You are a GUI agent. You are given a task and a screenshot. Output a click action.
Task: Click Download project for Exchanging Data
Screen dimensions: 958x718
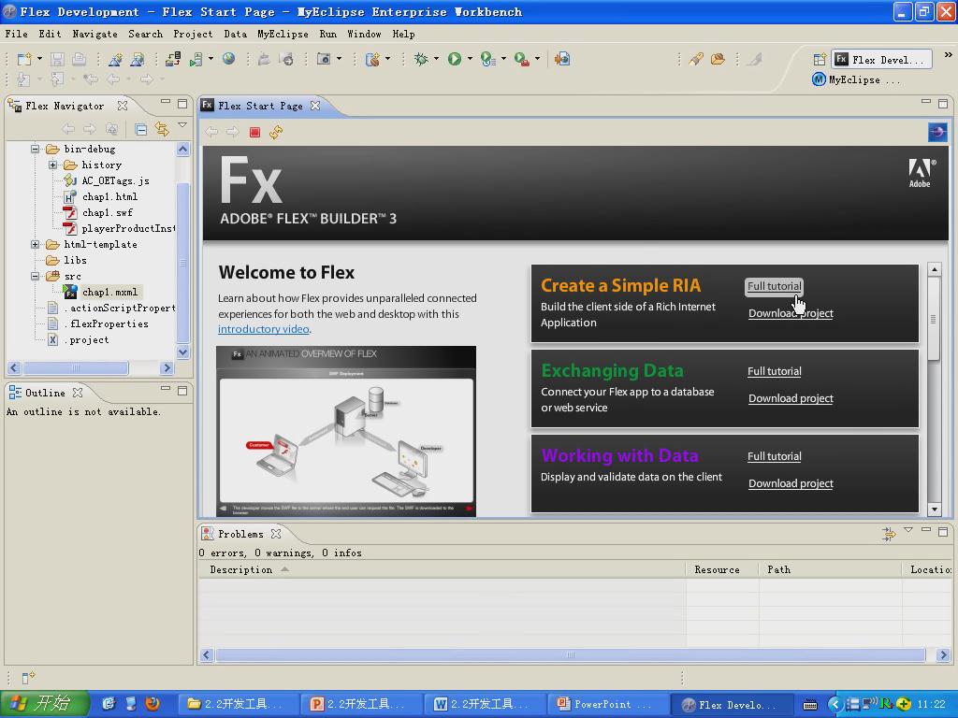(x=791, y=398)
